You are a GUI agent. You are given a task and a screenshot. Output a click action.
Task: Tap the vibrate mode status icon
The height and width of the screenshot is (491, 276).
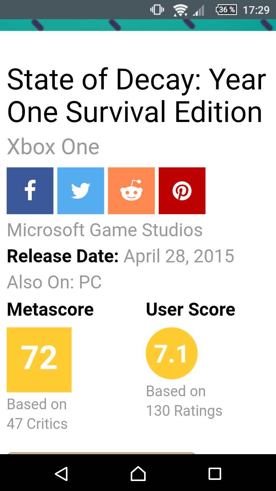coord(157,10)
